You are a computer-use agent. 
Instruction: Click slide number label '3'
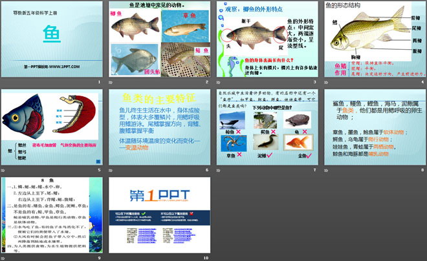pyautogui.click(x=314, y=82)
